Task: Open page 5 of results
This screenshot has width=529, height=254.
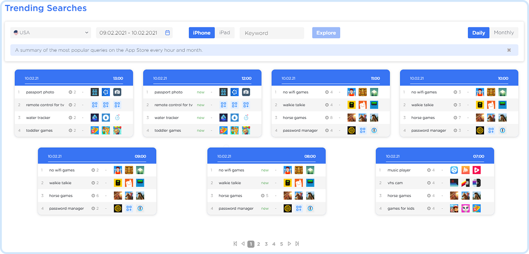Action: coord(281,244)
